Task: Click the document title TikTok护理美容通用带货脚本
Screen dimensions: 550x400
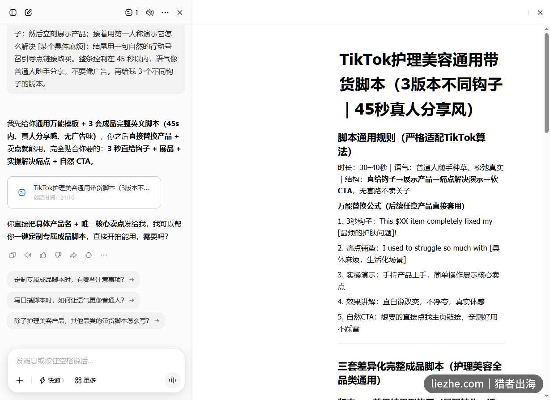Action: tap(421, 85)
